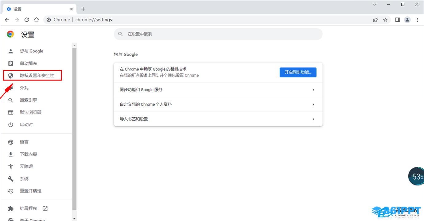Image resolution: width=424 pixels, height=221 pixels.
Task: Open 重置并清理 section
Action: point(30,191)
